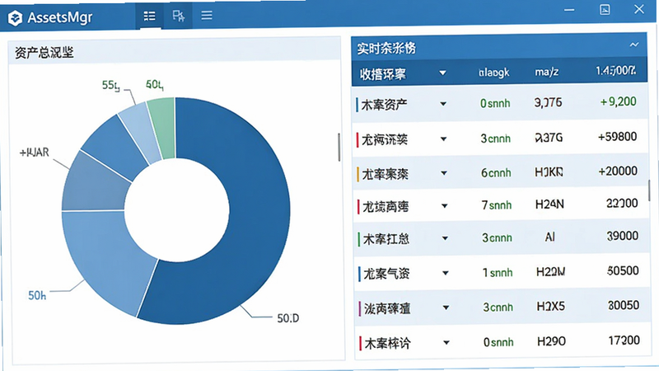Open the hamburger menu icon

(x=207, y=16)
